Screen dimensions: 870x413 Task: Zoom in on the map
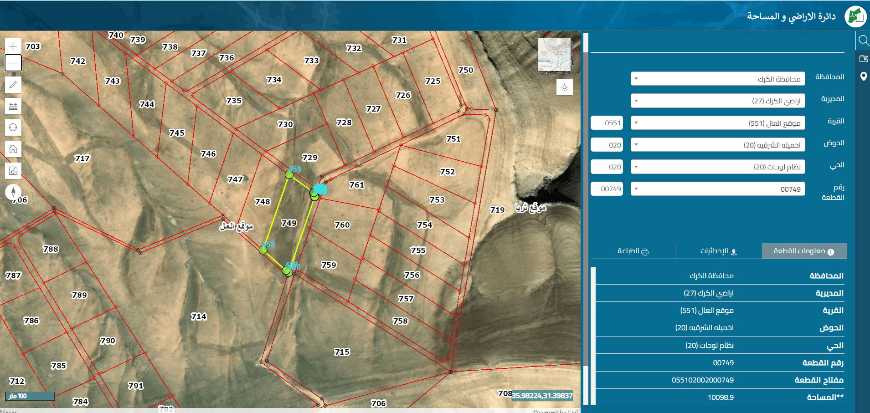tap(13, 46)
